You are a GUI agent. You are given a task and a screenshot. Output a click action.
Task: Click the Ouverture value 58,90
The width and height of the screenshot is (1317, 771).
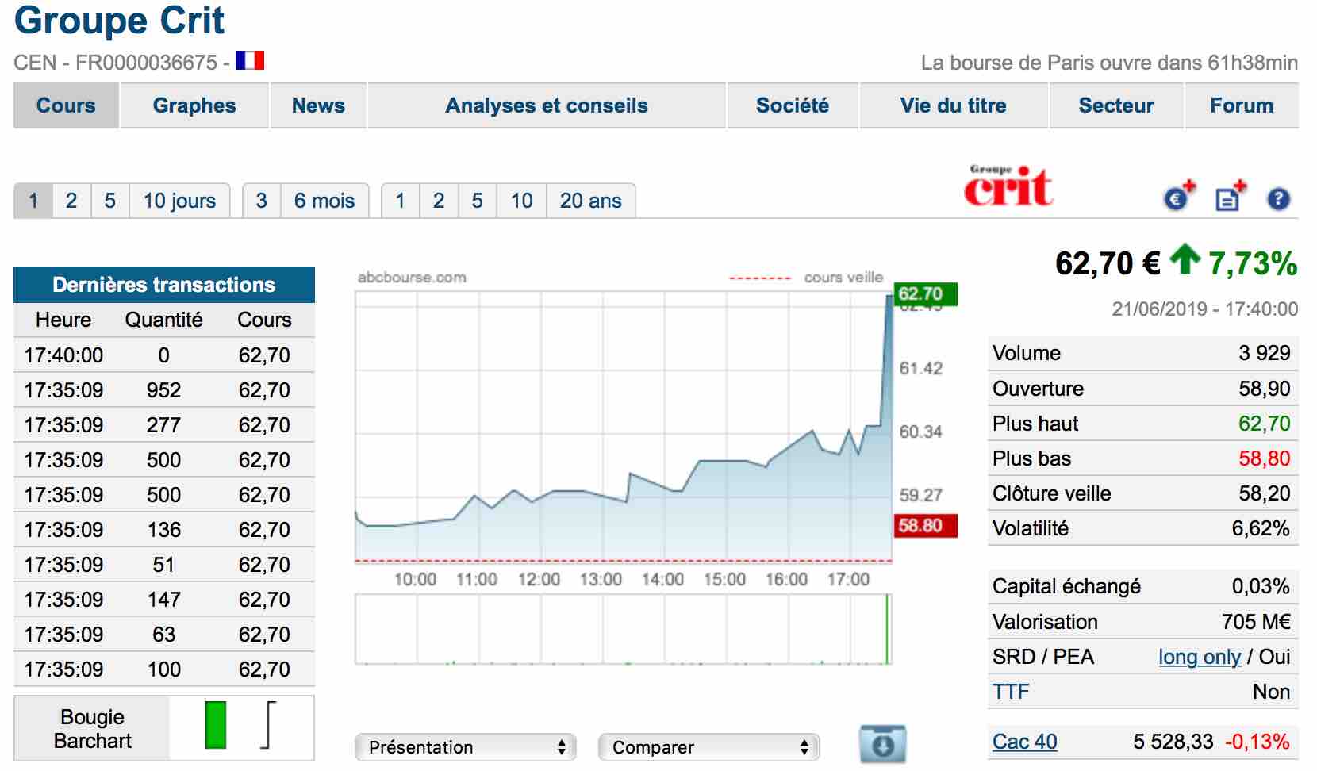(x=1265, y=389)
